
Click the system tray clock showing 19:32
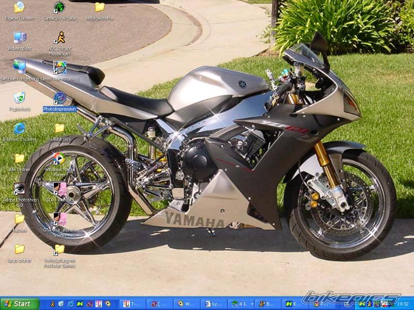point(402,304)
